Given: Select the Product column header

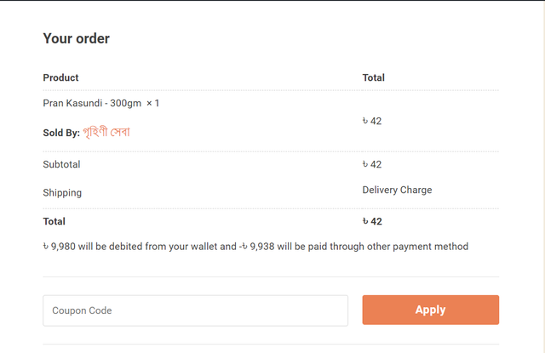Looking at the screenshot, I should (60, 77).
